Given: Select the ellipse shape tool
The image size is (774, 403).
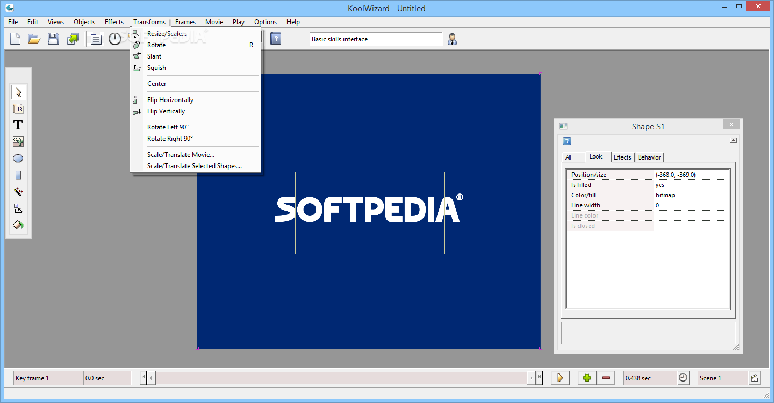Looking at the screenshot, I should coord(18,159).
